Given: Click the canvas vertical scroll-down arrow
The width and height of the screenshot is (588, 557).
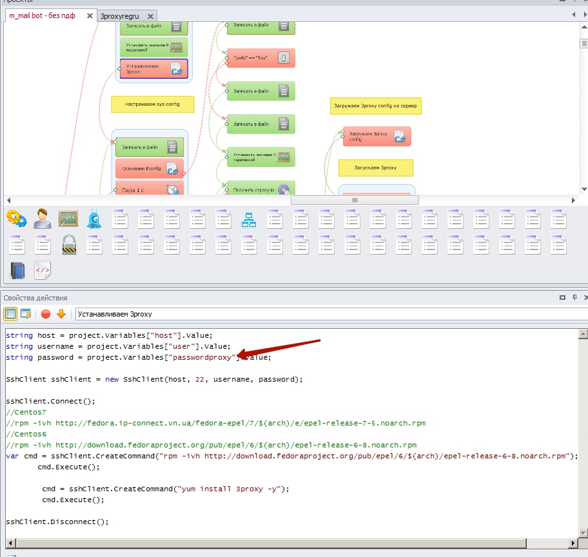Looking at the screenshot, I should 584,190.
